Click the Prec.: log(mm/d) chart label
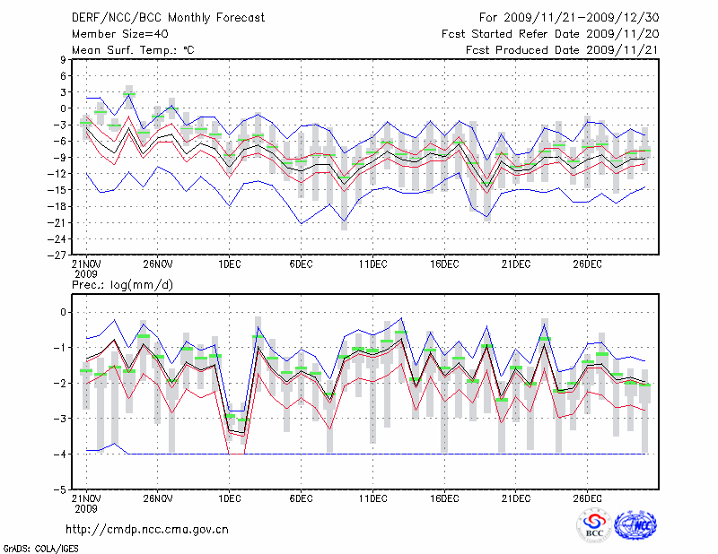718x554 pixels. point(124,284)
